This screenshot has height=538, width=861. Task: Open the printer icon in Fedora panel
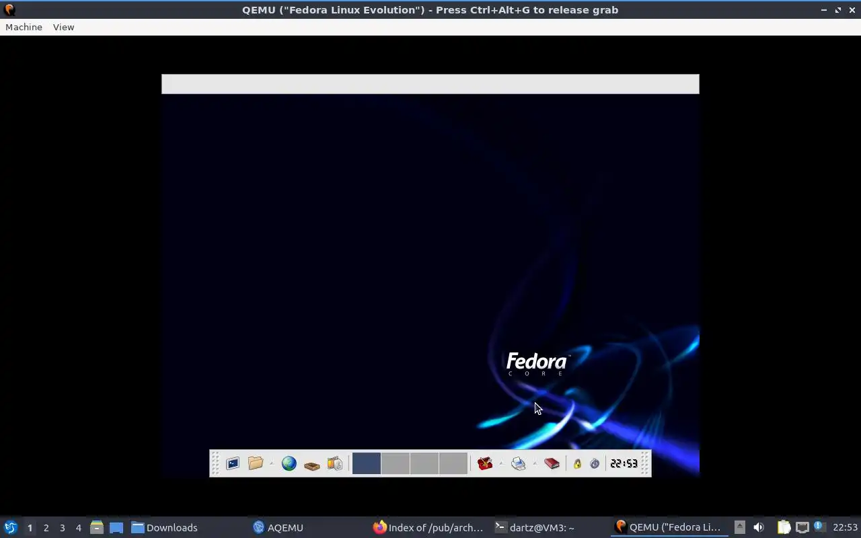[519, 463]
